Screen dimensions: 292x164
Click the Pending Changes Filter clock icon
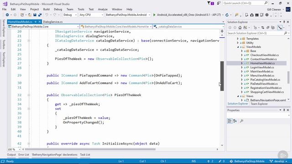255,28
